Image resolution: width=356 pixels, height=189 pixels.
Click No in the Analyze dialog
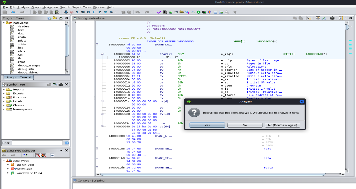coord(245,125)
